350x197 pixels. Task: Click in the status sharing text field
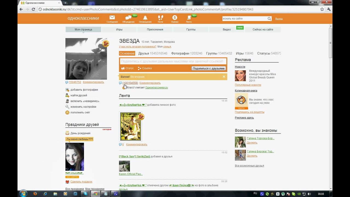click(173, 62)
